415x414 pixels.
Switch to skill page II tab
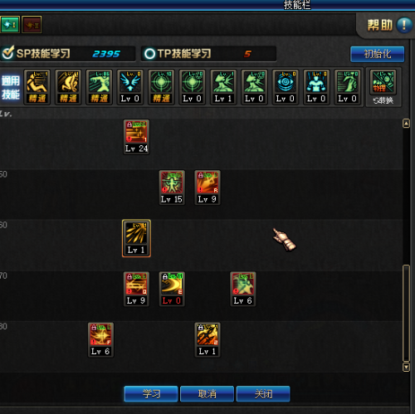coord(32,25)
